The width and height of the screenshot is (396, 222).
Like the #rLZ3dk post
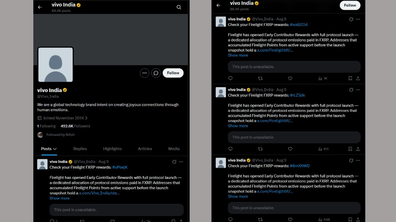[290, 149]
